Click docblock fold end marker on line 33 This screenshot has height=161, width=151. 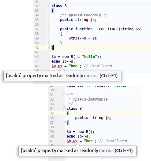[x=65, y=104]
